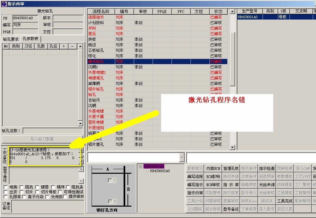Click the 工具完成 button
This screenshot has height=218, width=316.
coord(285,201)
